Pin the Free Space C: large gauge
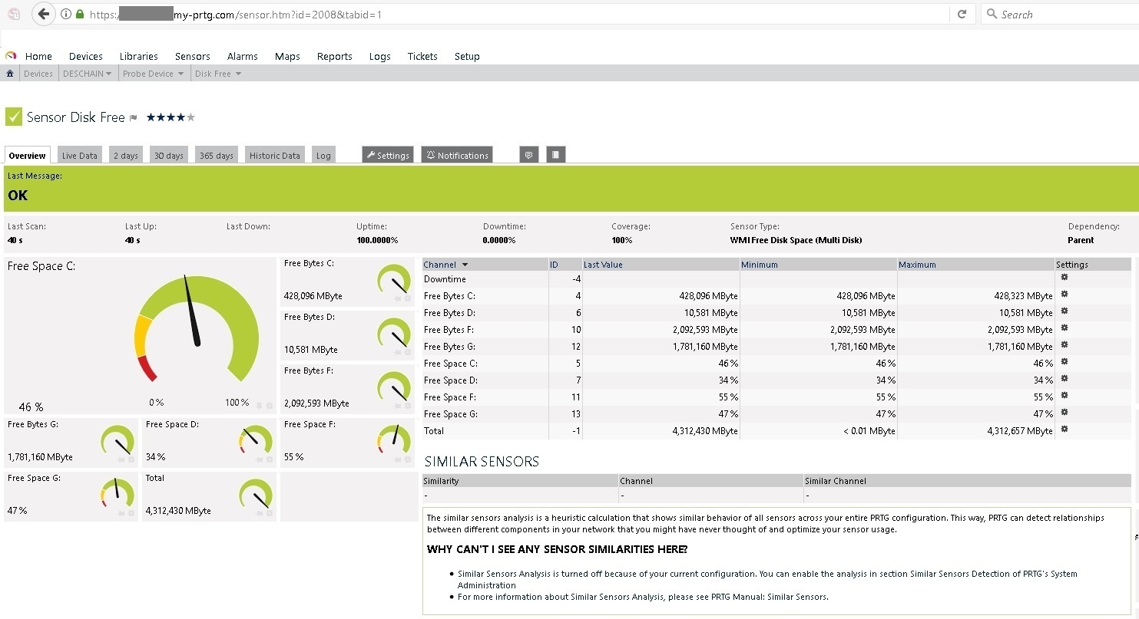 point(259,405)
